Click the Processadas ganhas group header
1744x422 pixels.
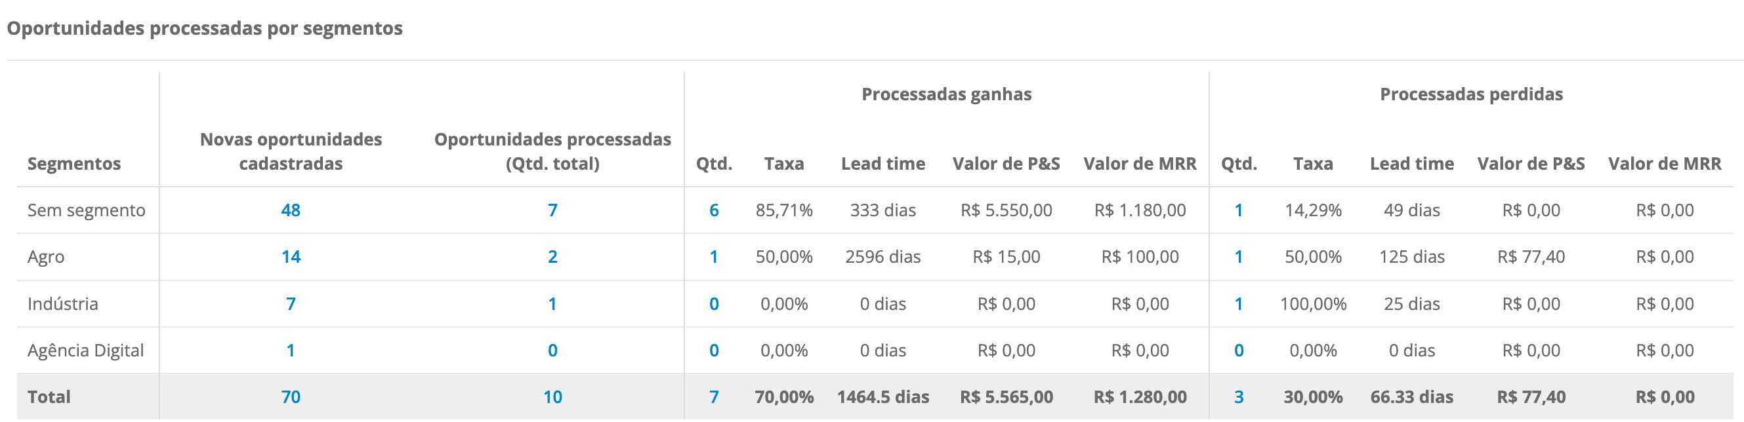[945, 94]
